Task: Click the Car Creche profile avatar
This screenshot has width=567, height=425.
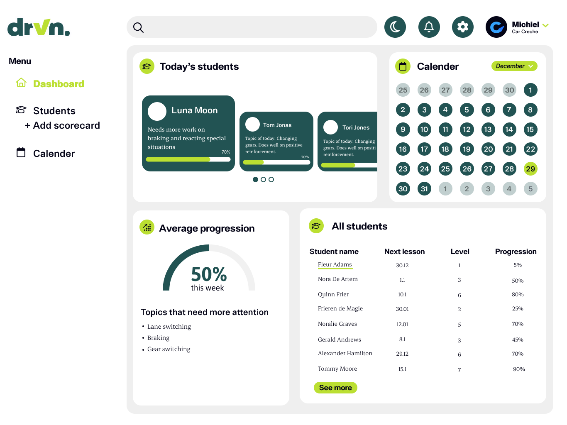Action: 496,27
